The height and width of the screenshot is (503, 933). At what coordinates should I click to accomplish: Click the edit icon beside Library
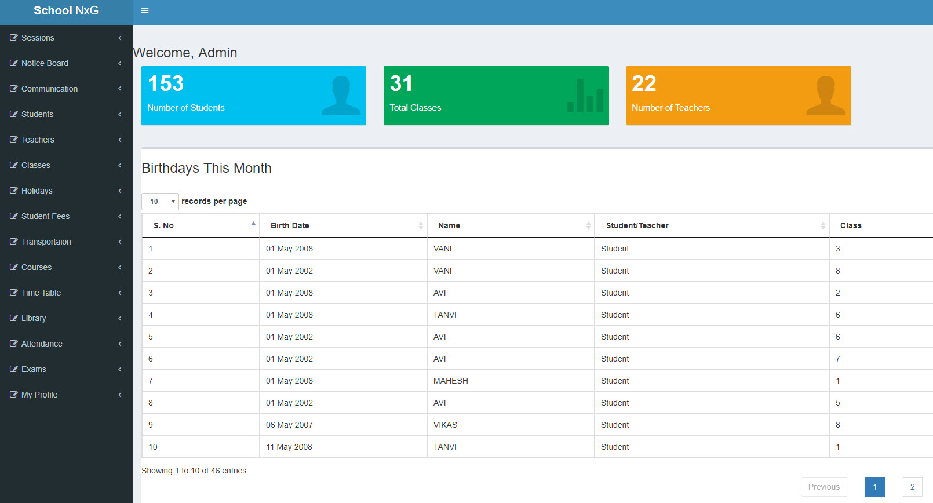[14, 318]
